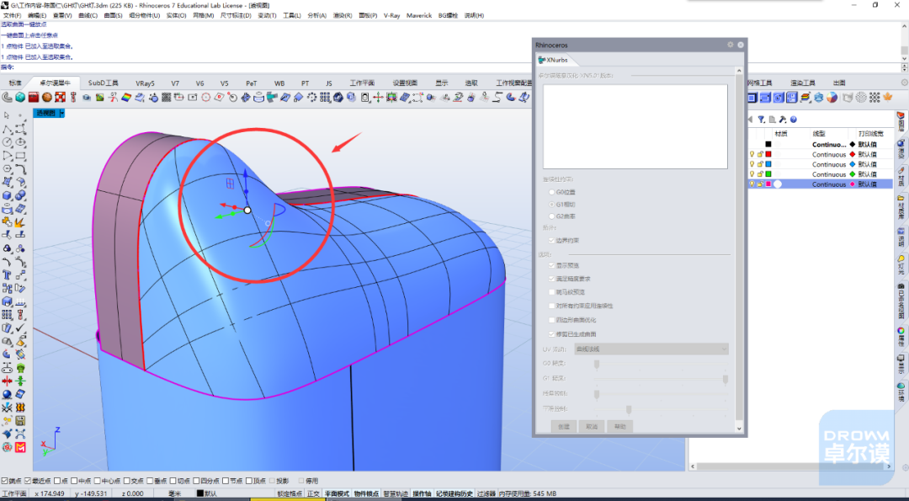Click the 帮助 button in XNurbs panel
This screenshot has height=501, width=909.
(619, 426)
